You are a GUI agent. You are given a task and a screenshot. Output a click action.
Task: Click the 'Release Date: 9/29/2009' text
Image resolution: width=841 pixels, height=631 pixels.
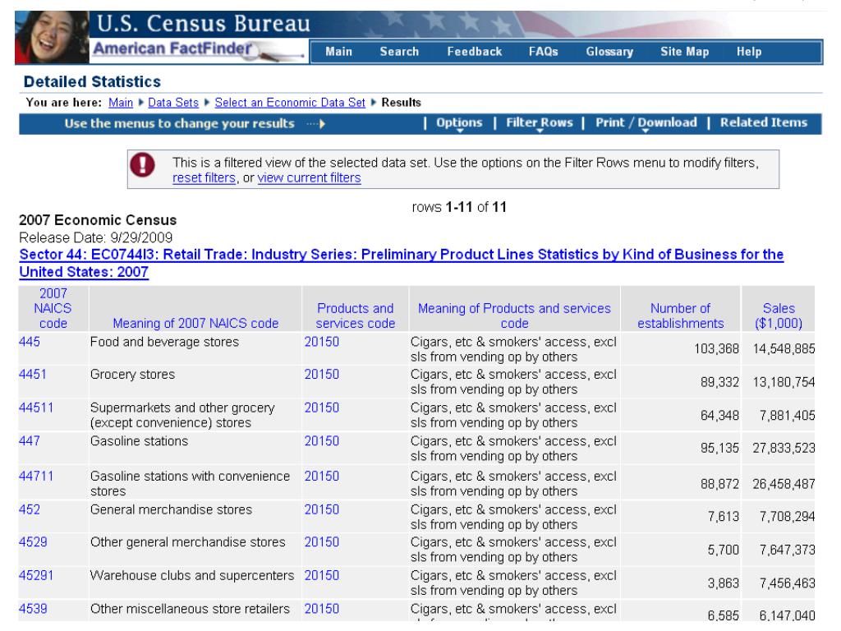pyautogui.click(x=95, y=237)
